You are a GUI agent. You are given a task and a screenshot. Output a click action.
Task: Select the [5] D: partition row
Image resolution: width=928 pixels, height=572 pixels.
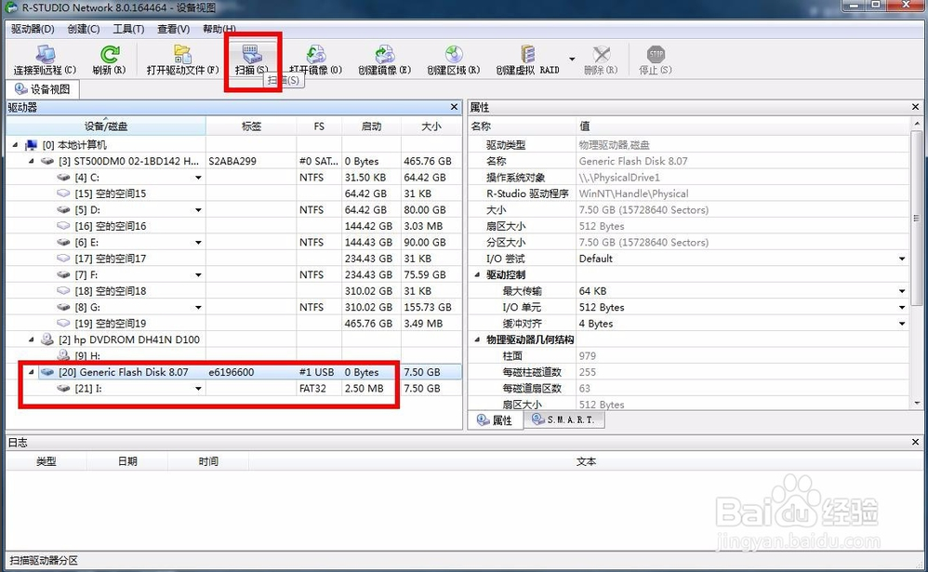233,209
